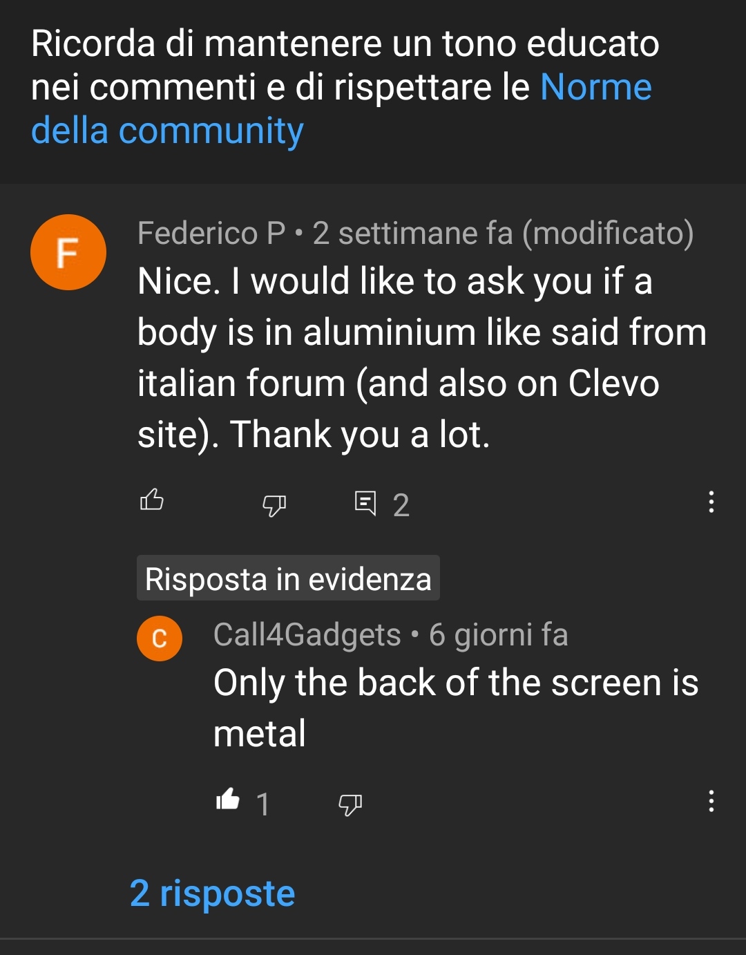Tap the like count "1" on the reply
The image size is (746, 955).
(262, 805)
